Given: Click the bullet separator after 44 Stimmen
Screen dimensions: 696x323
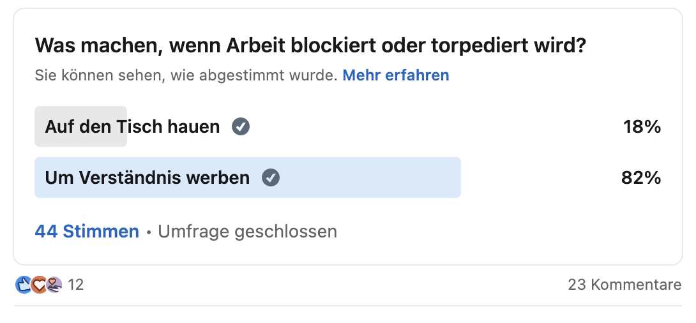Looking at the screenshot, I should point(149,232).
